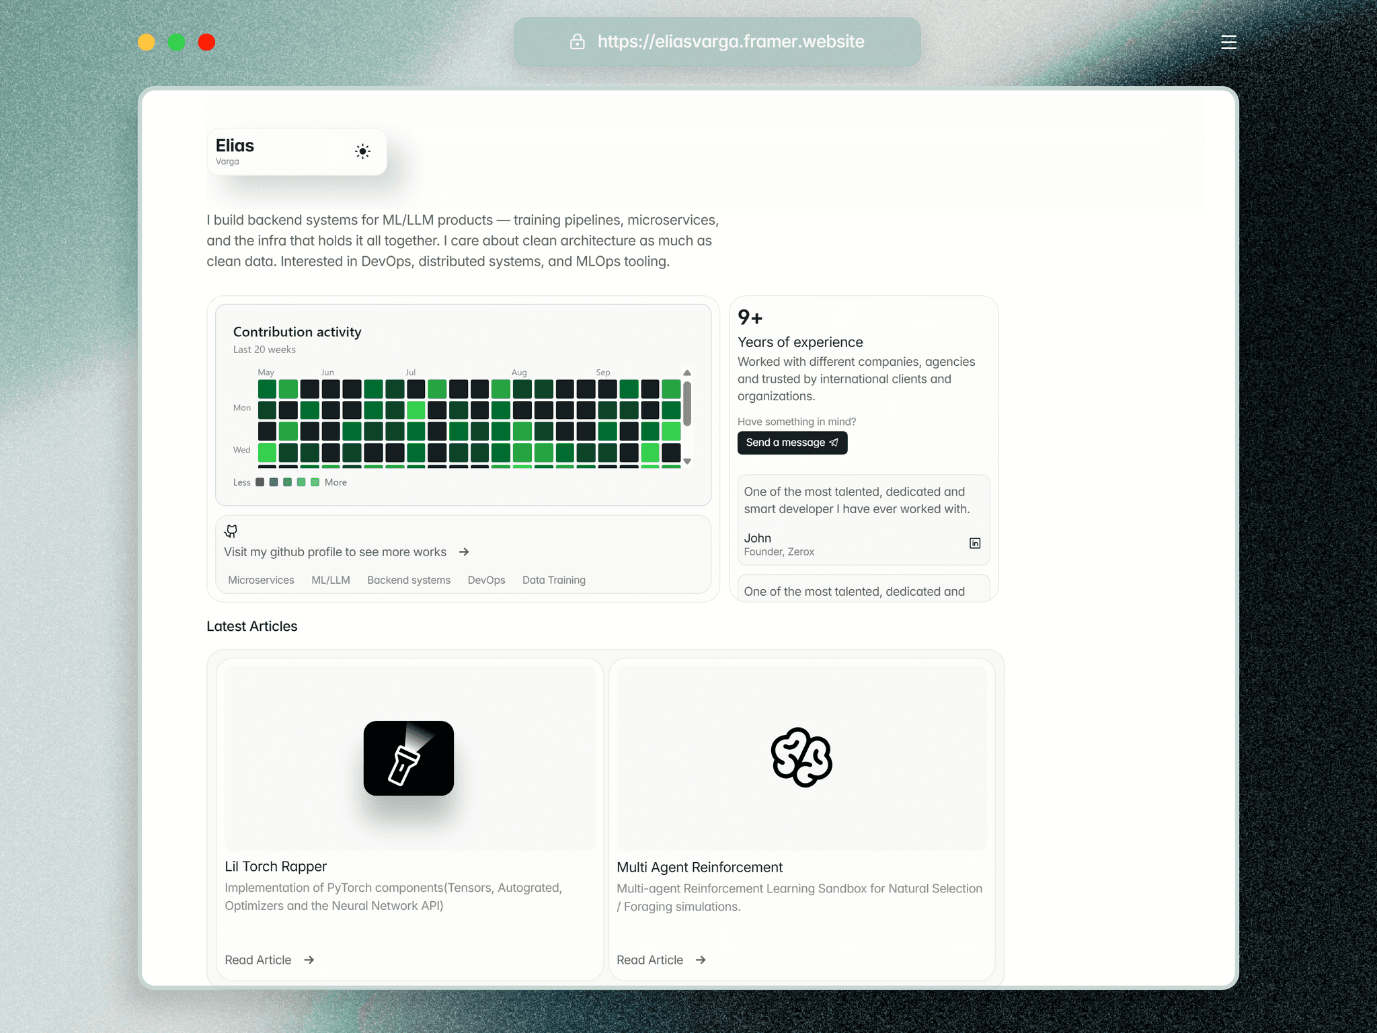This screenshot has width=1377, height=1033.
Task: Toggle the sun light/dark theme switch
Action: 362,151
